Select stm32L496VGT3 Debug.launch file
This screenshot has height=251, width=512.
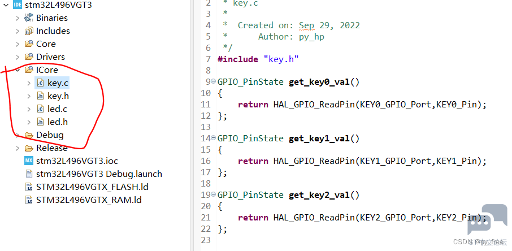coord(99,174)
